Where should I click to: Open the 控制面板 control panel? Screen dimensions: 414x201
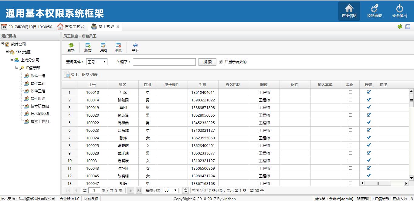(x=374, y=9)
